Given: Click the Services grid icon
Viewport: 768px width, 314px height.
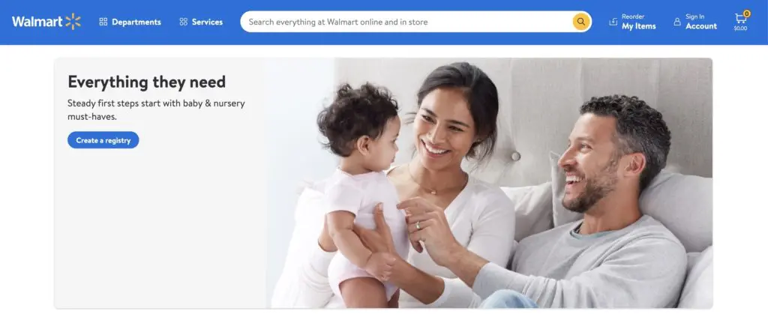Looking at the screenshot, I should [x=184, y=22].
